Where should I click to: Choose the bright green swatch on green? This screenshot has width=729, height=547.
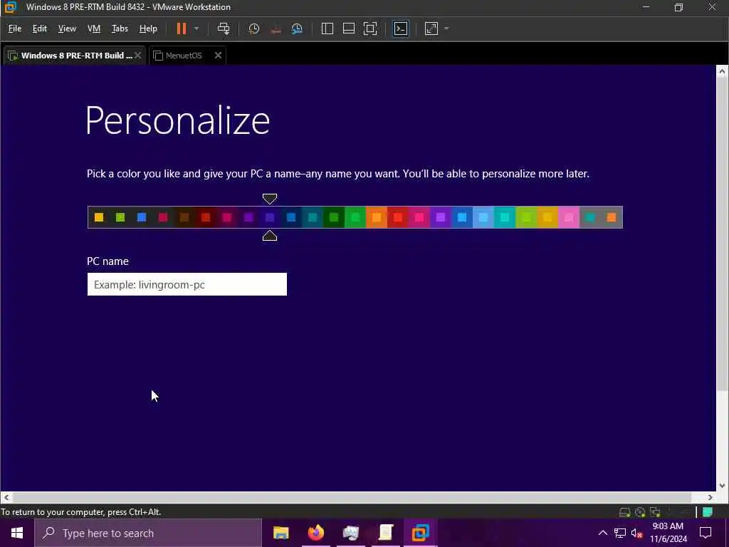click(x=355, y=217)
